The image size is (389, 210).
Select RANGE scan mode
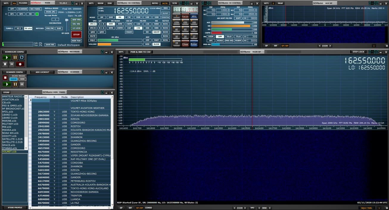[13, 79]
